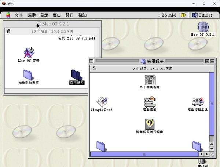220x167 pixels.
Task: Click the SimpleText label text
Action: pos(102,109)
